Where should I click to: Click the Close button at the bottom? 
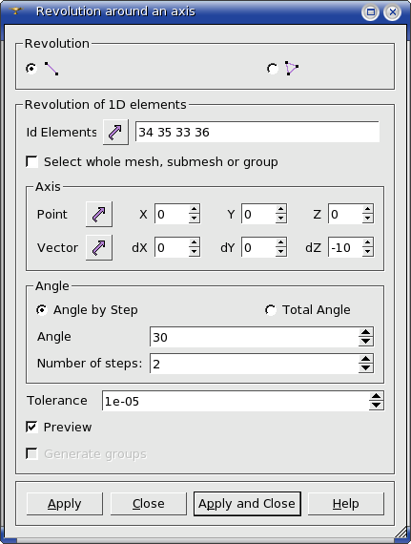[149, 504]
